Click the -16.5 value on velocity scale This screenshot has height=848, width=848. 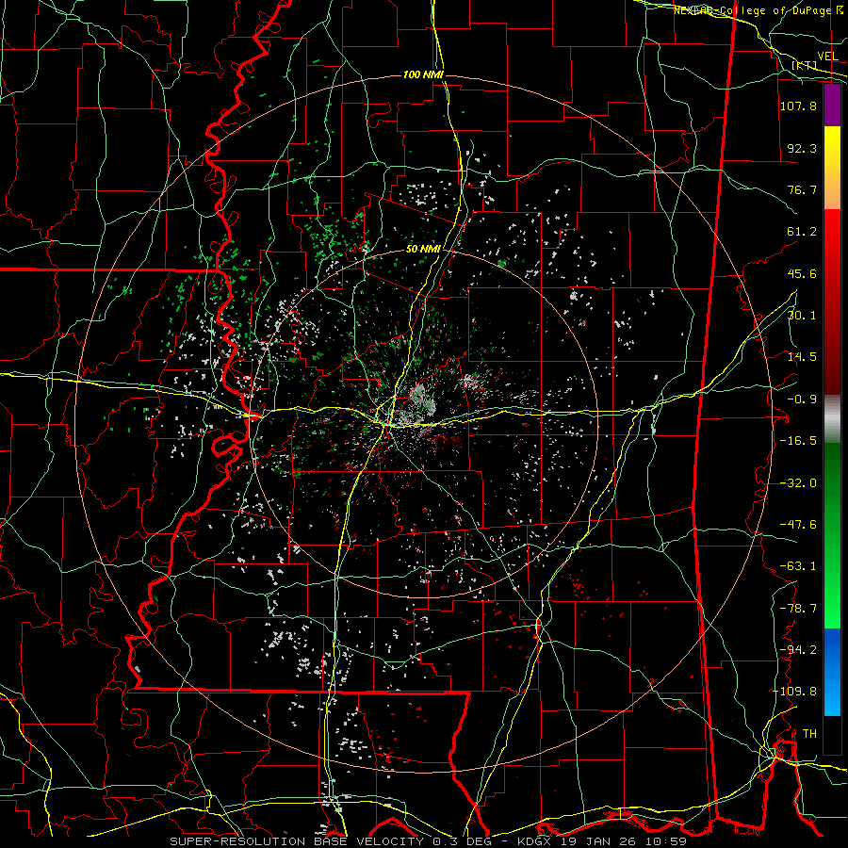[798, 441]
